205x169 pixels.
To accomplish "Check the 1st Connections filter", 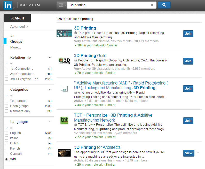I will point(6,69).
